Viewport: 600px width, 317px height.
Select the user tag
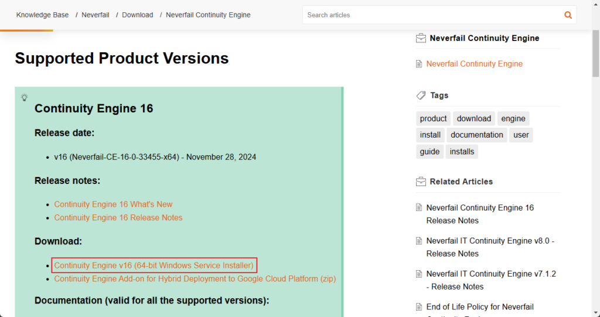tap(521, 135)
